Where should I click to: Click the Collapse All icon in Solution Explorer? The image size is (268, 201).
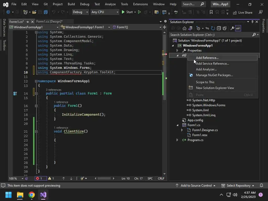click(x=219, y=28)
